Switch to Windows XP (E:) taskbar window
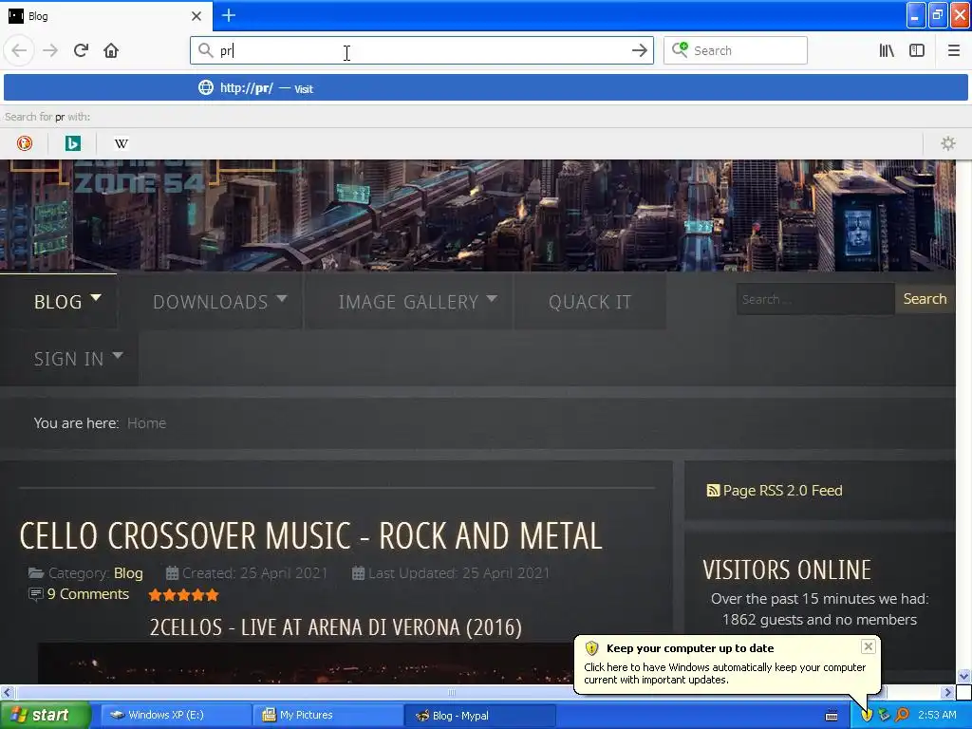The height and width of the screenshot is (729, 972). click(176, 715)
